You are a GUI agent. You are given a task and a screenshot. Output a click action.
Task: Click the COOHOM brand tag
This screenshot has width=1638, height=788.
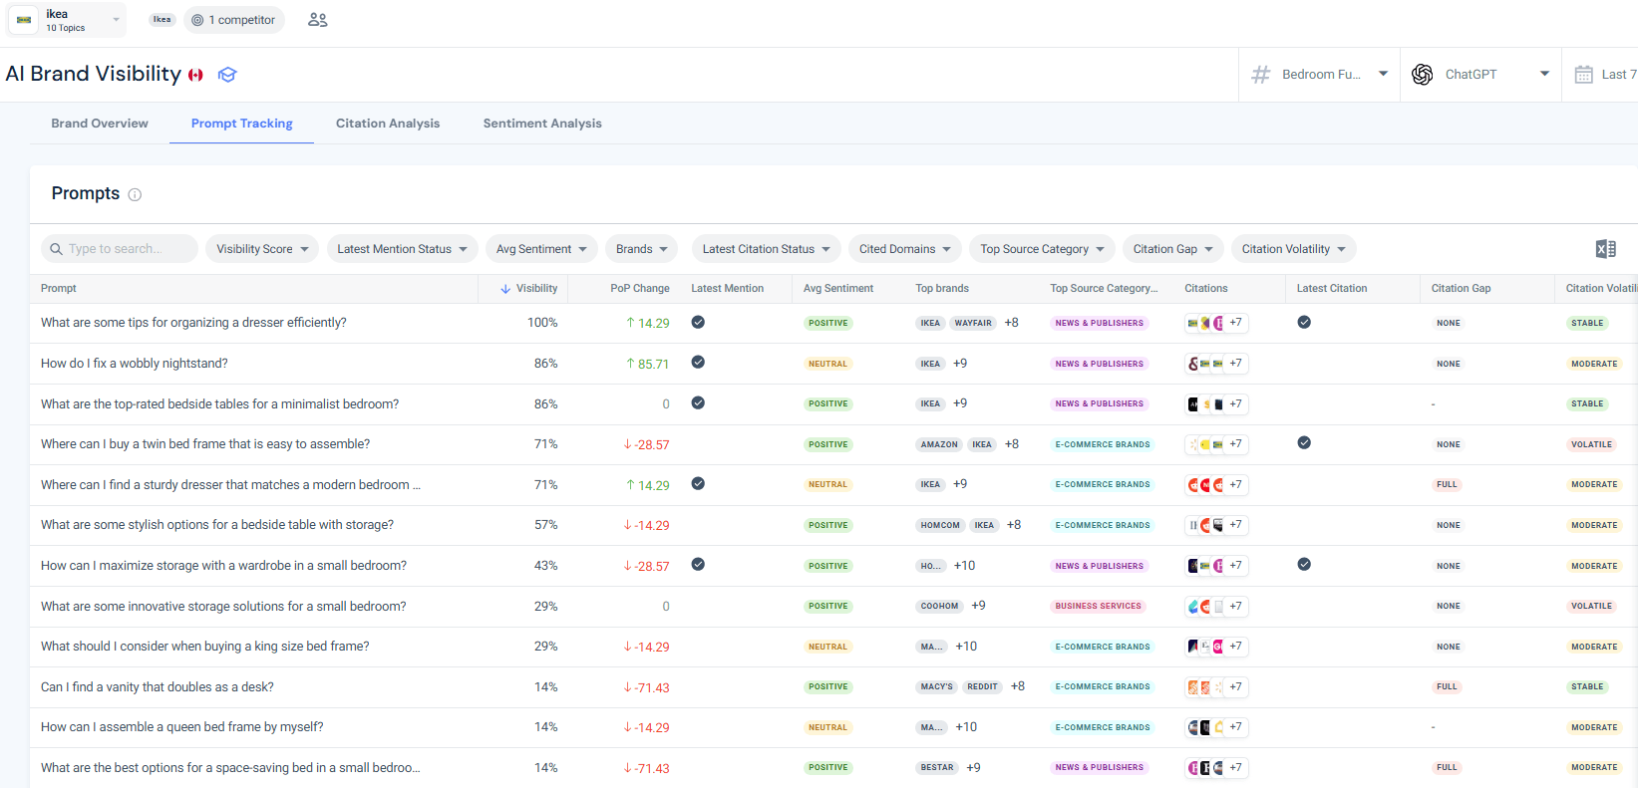[939, 606]
